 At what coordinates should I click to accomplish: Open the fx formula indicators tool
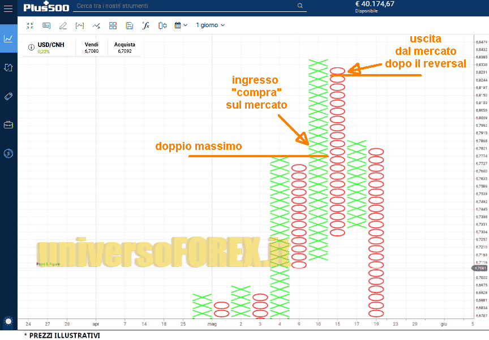click(x=145, y=25)
